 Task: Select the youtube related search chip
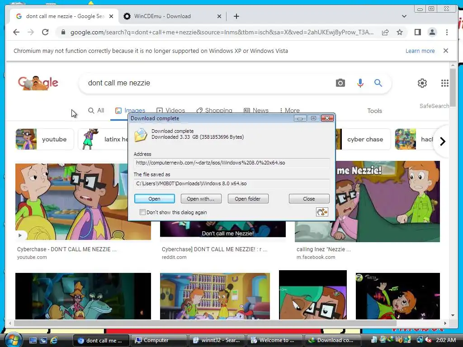45,139
